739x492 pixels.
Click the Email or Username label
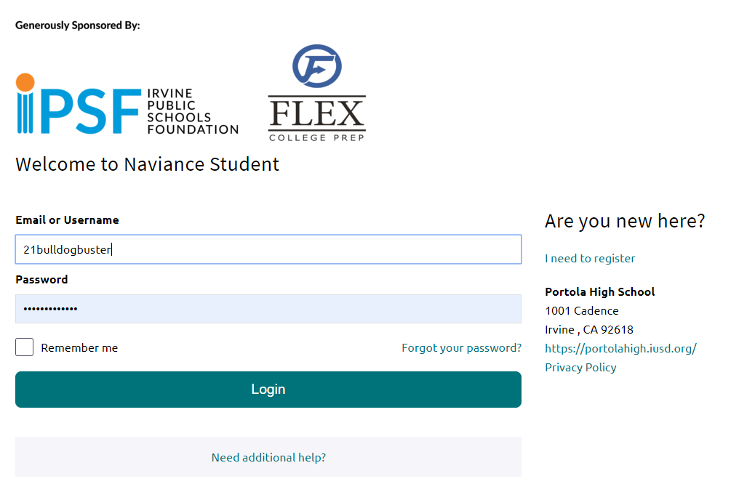(x=67, y=220)
